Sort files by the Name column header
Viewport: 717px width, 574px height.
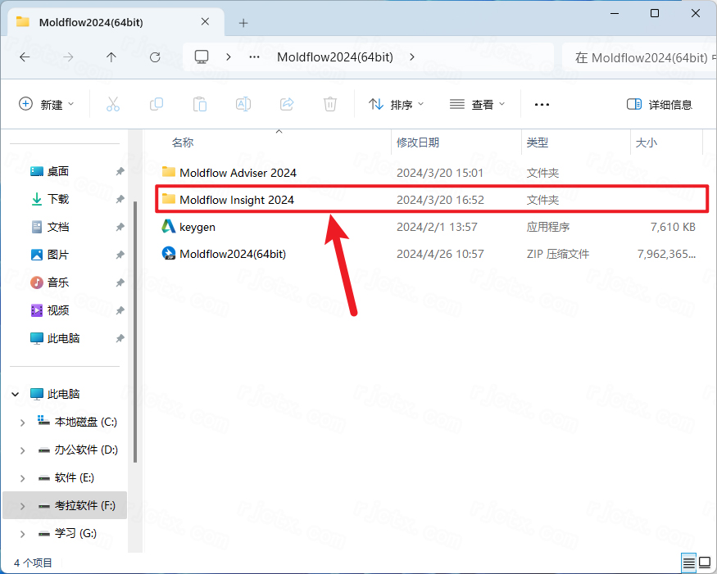click(183, 142)
